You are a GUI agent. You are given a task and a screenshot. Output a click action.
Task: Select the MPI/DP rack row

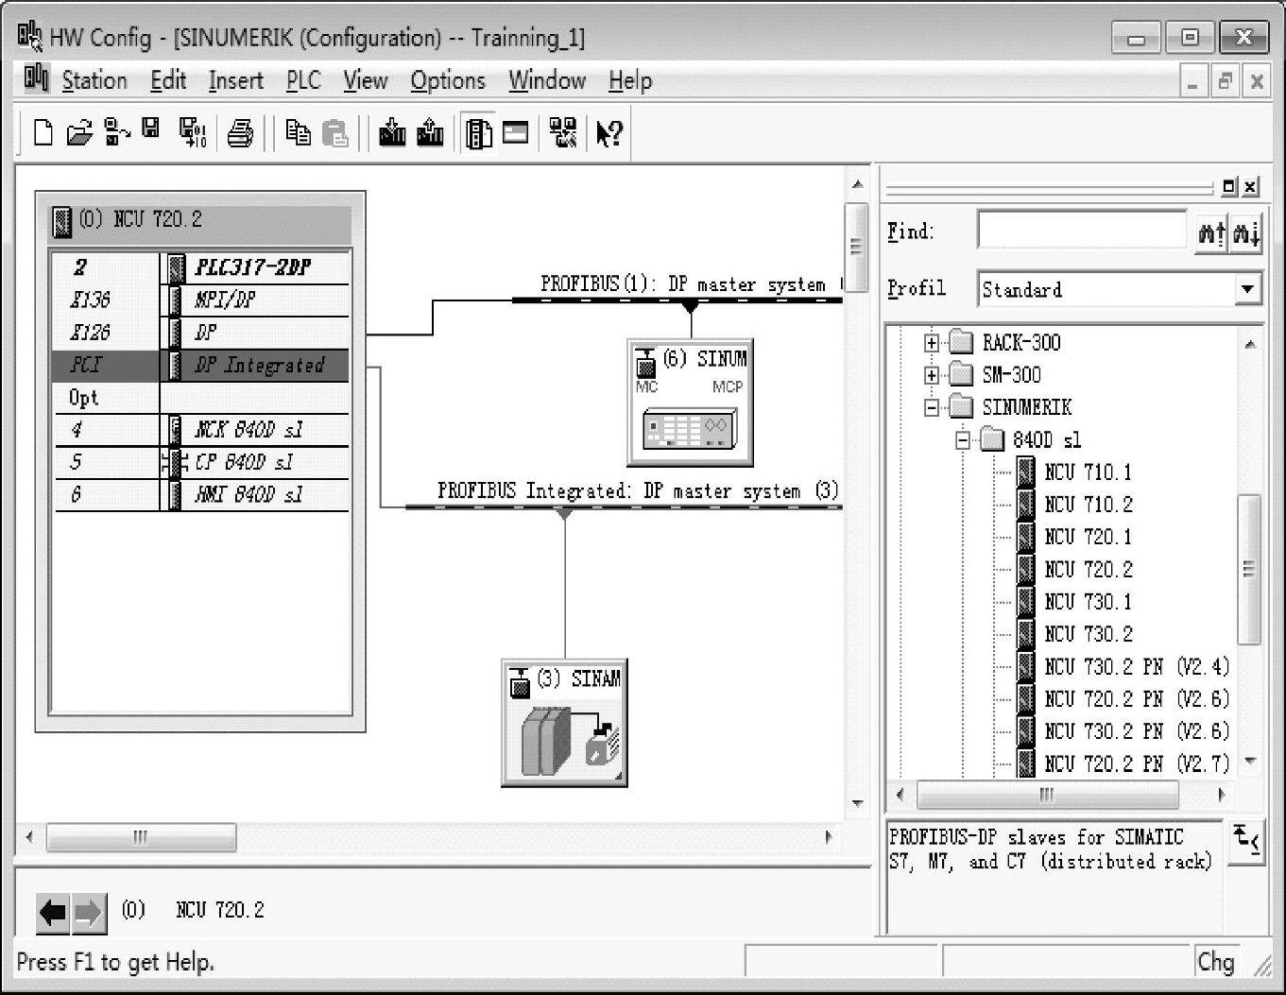200,300
